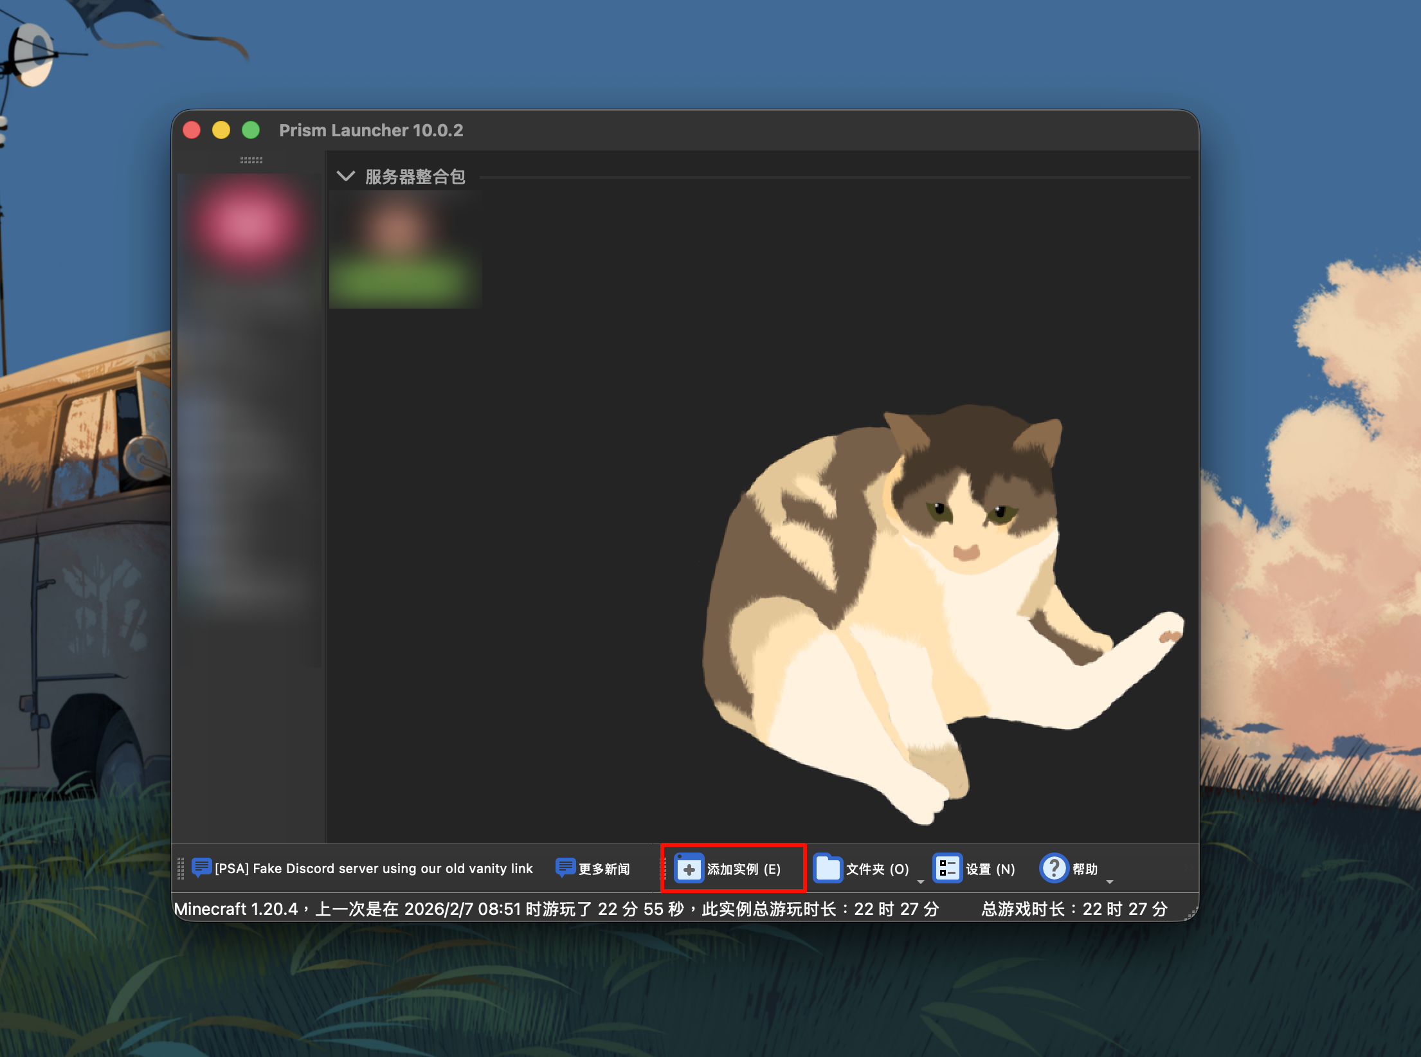
Task: Expand the 帮助 dropdown arrow
Action: click(1109, 881)
